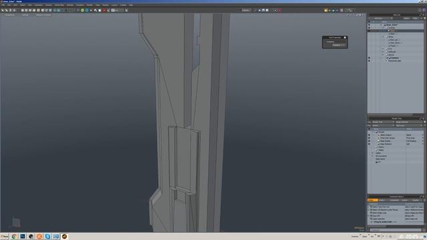
Task: Click the first arrow icon at the toolbar's far left
Action: click(x=3, y=11)
